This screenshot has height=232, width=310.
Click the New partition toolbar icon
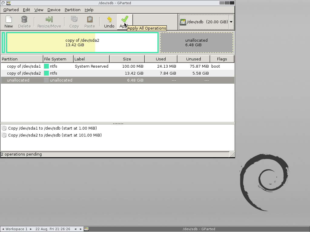[x=9, y=19]
